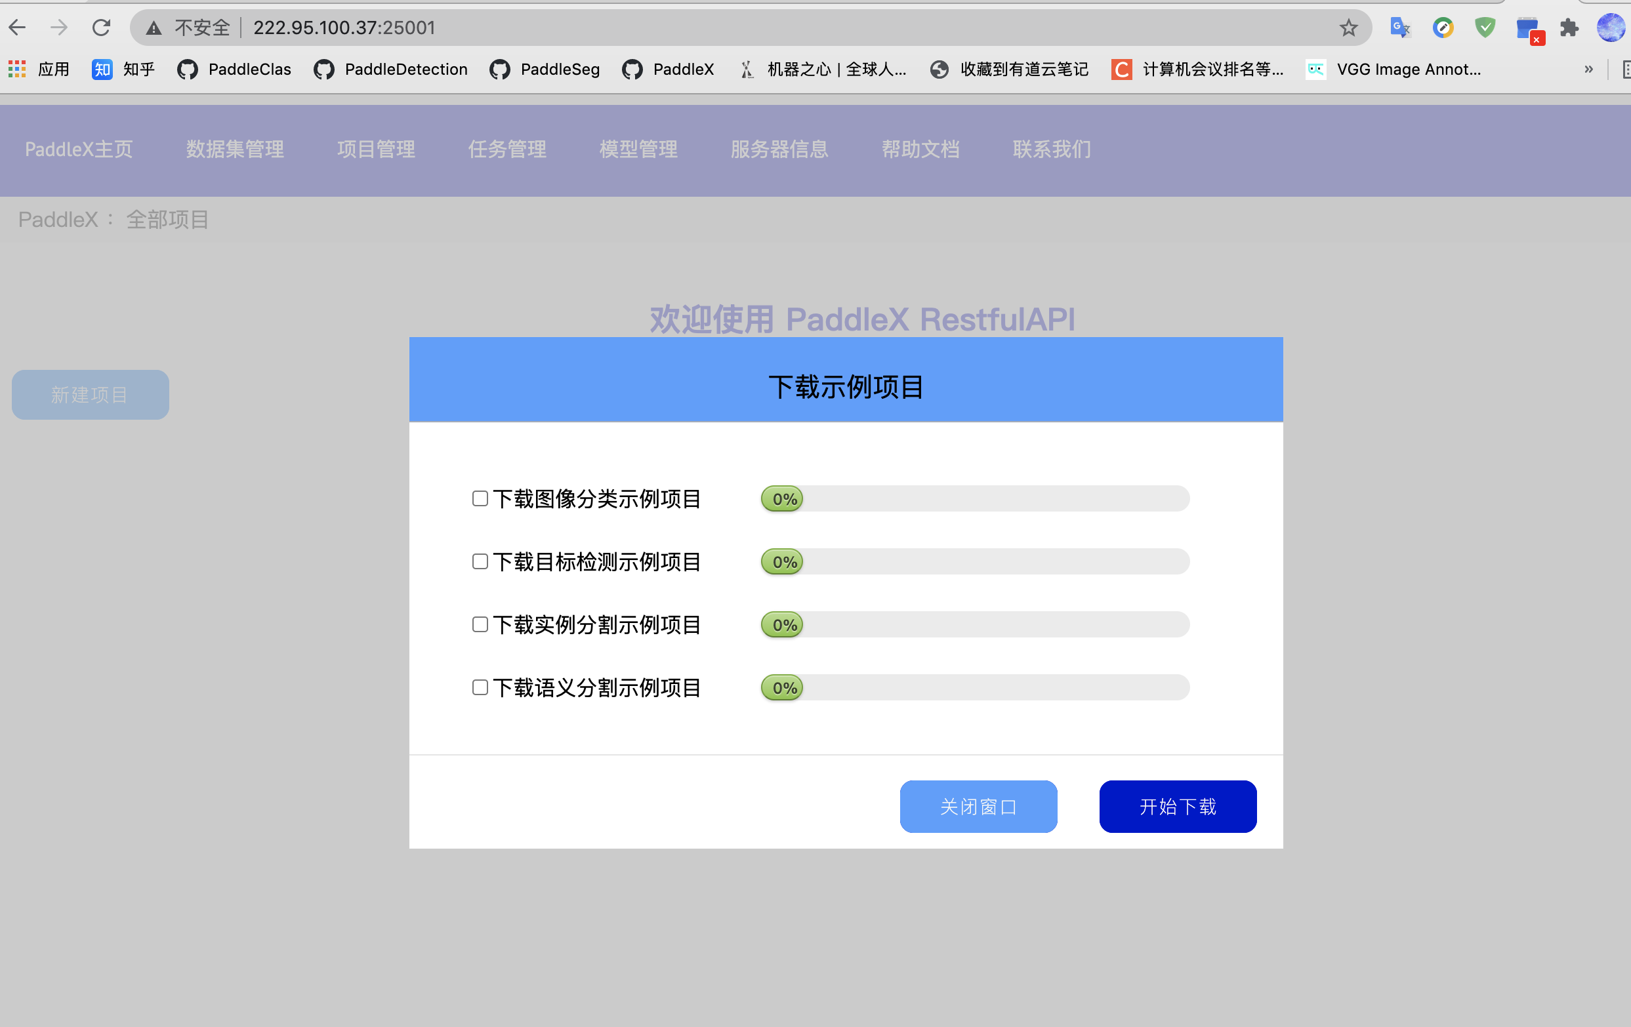
Task: Click the image classification download progress bar
Action: 975,499
